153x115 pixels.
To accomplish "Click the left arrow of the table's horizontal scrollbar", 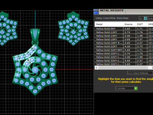I will pyautogui.click(x=97, y=68).
